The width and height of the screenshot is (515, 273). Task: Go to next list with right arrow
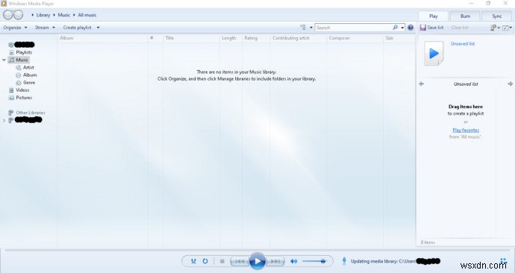pyautogui.click(x=510, y=84)
